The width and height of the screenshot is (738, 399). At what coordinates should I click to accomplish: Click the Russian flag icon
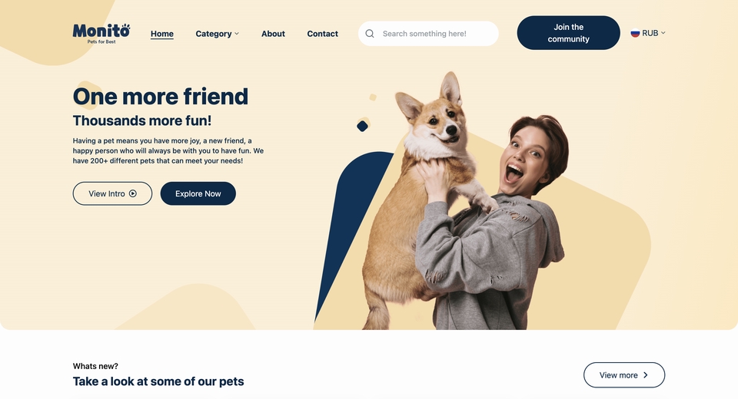coord(635,33)
